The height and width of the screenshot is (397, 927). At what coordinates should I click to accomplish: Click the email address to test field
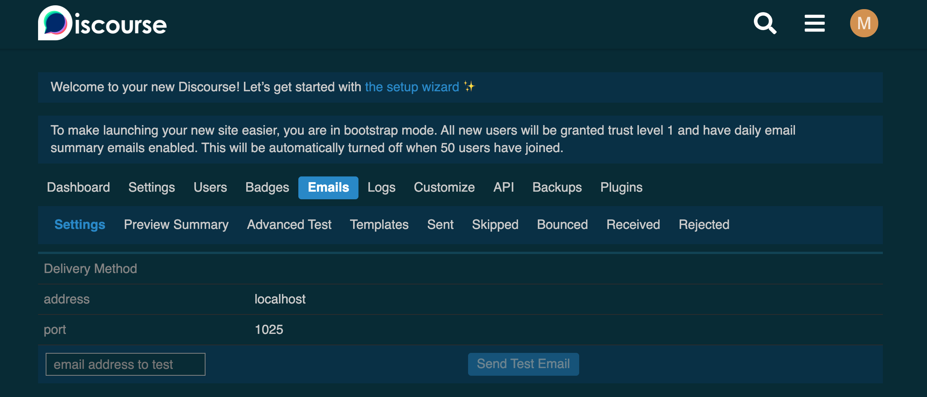click(x=125, y=364)
